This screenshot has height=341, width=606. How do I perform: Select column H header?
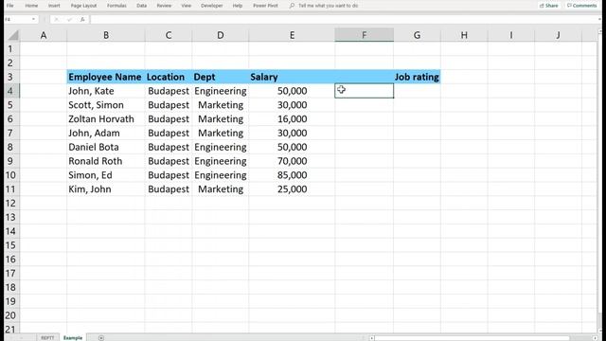464,35
